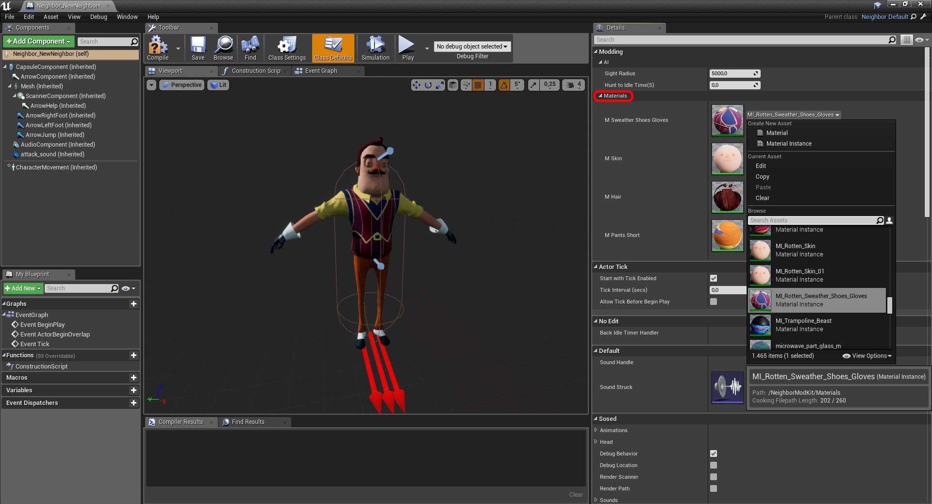932x504 pixels.
Task: Open View Options in asset picker
Action: pyautogui.click(x=867, y=356)
